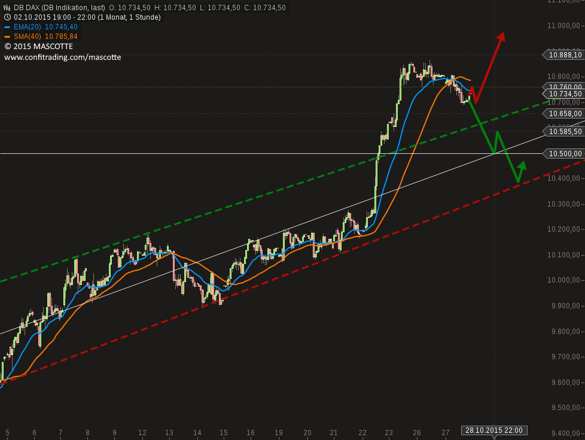Click the current price tag 10.734,50
This screenshot has width=585, height=440.
563,94
